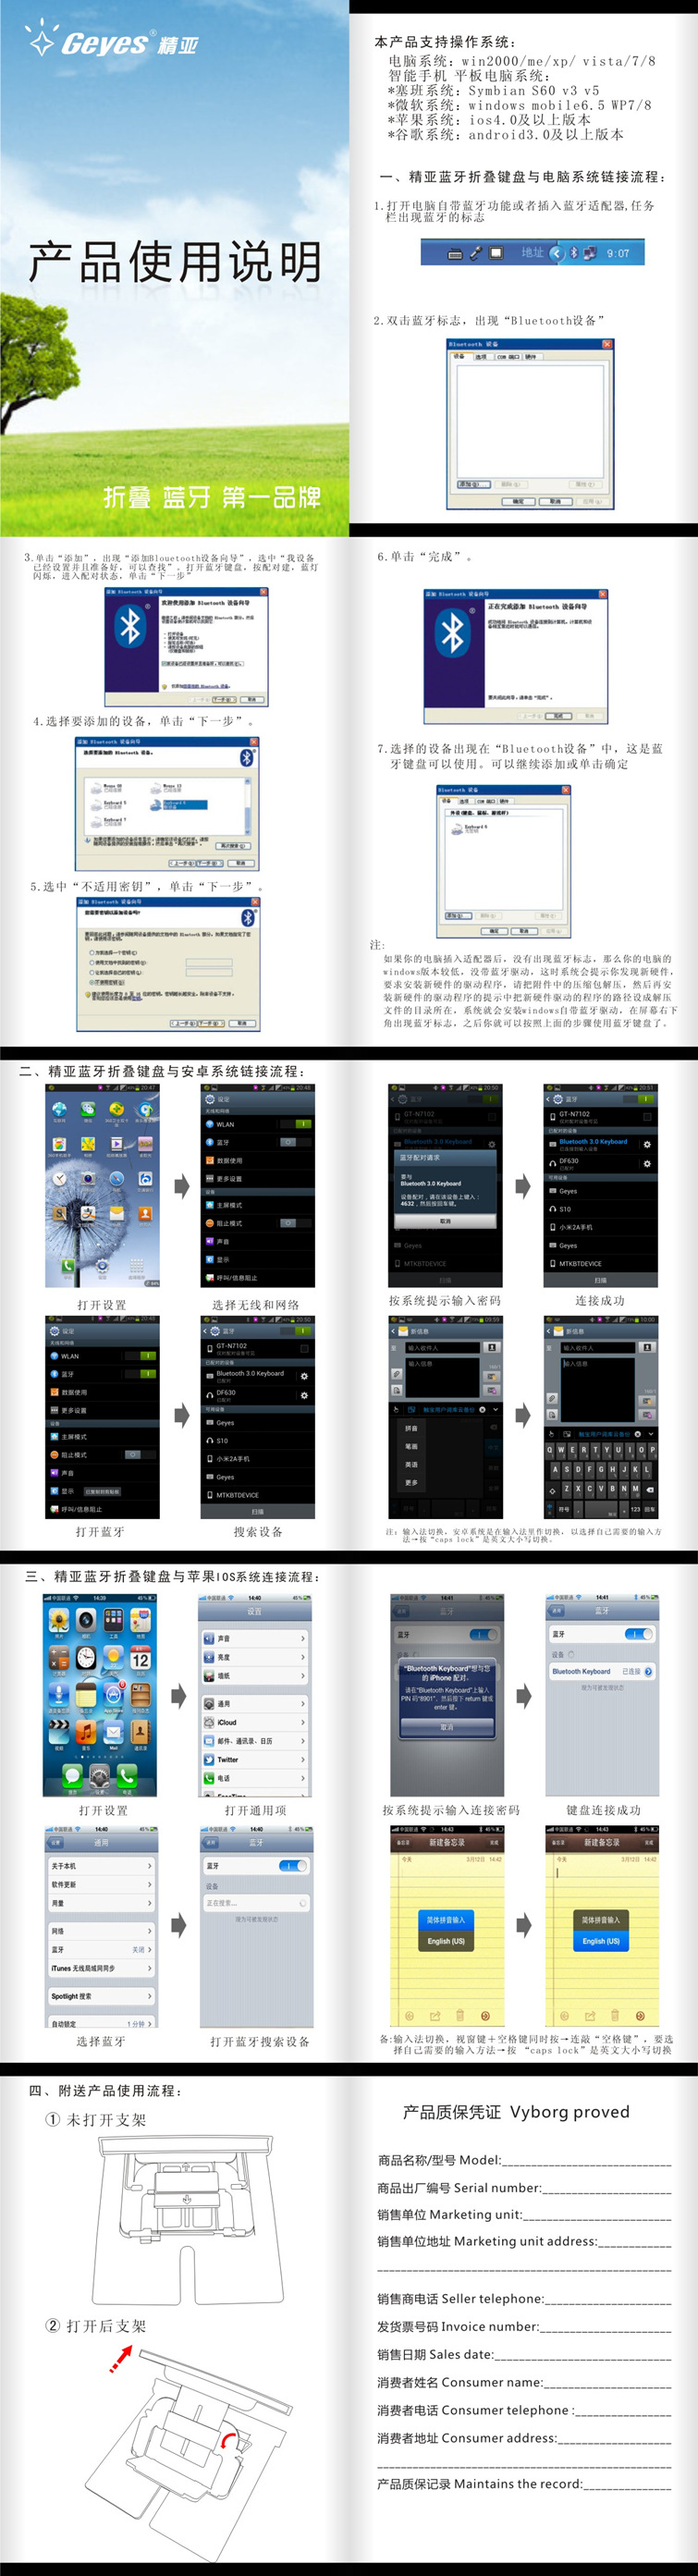Tap blue detail arrow beside Bluetooth Keyboard 已连接

[x=648, y=1671]
